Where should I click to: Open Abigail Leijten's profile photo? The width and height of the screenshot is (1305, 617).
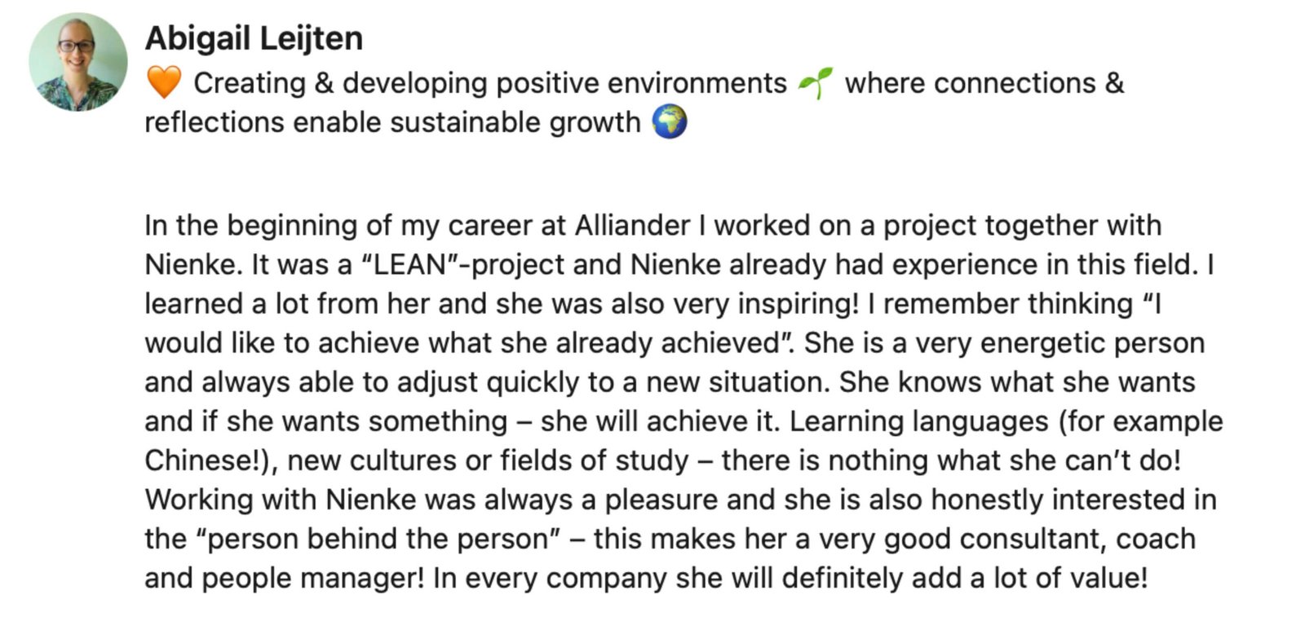[78, 62]
